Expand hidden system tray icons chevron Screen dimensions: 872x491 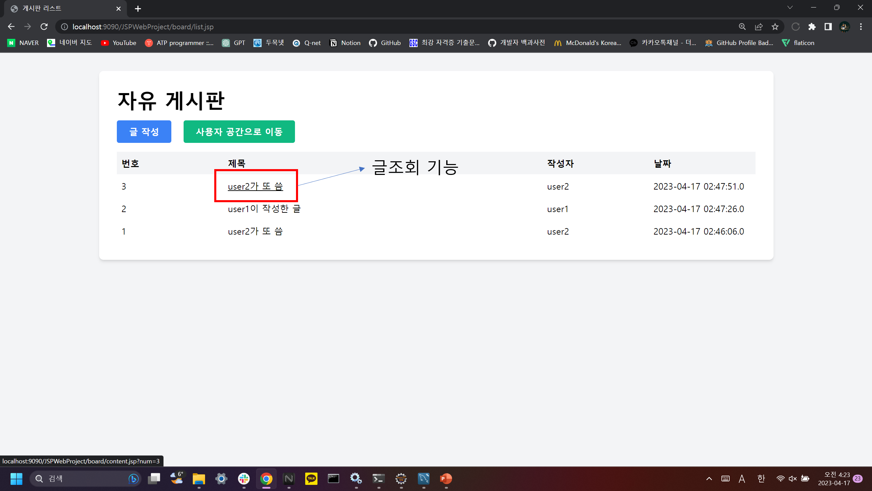pyautogui.click(x=709, y=479)
